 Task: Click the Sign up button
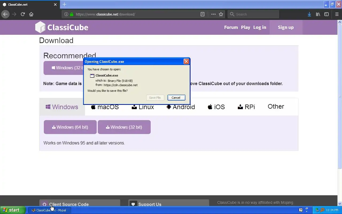(286, 27)
